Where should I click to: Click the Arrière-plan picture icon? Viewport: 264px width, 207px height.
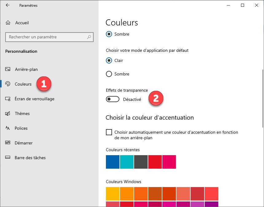(x=8, y=69)
